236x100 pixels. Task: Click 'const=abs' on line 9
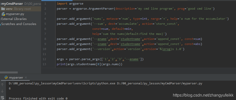pos(192,44)
